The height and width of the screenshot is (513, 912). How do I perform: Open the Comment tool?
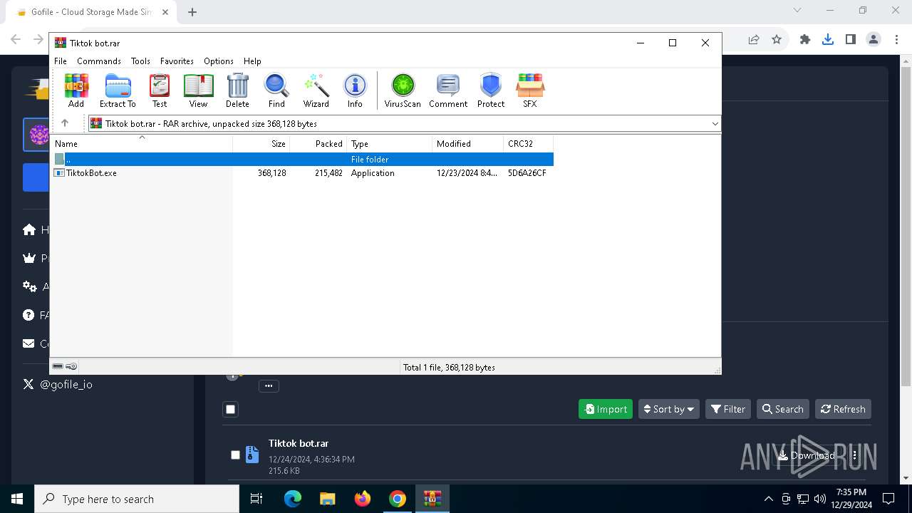pos(448,90)
